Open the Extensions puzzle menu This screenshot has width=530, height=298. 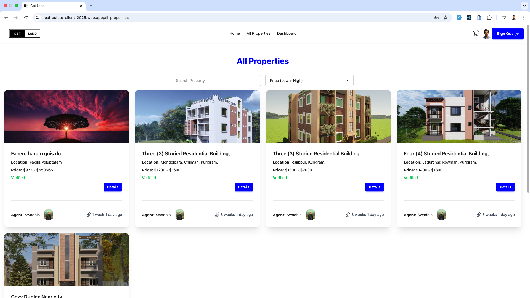tap(489, 18)
